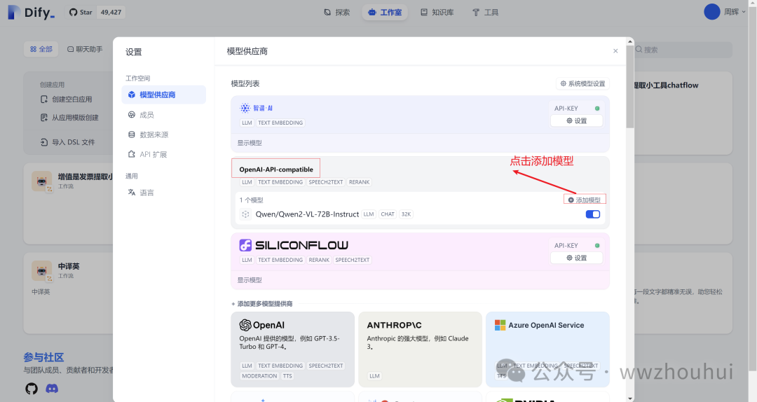The image size is (757, 402).
Task: Open the 增值是发票提取 workflow app icon
Action: 42,181
